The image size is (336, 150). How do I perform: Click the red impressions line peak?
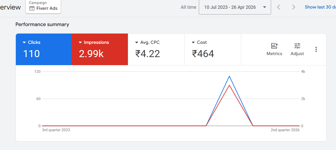click(229, 85)
